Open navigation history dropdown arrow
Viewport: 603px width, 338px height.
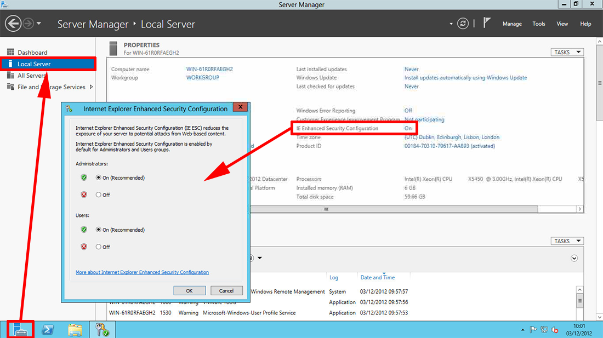coord(39,24)
